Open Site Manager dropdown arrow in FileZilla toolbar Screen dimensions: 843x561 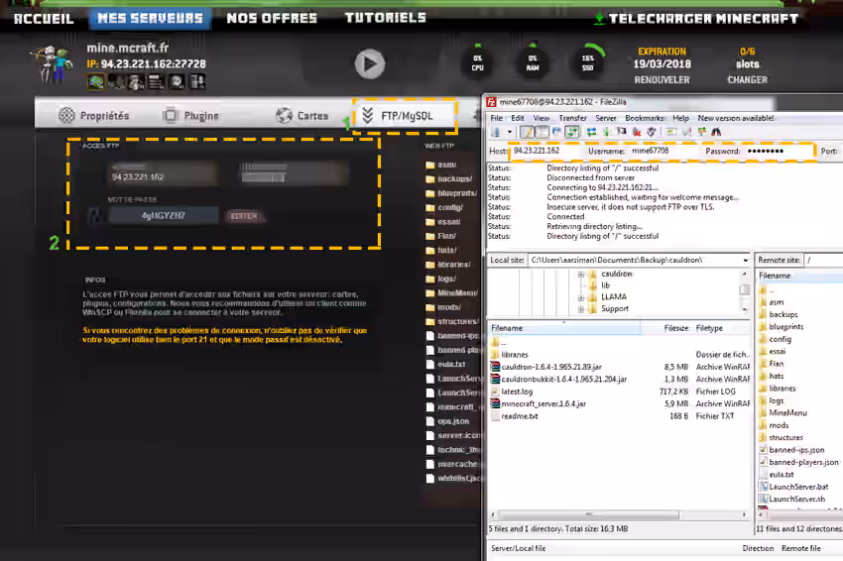(509, 132)
